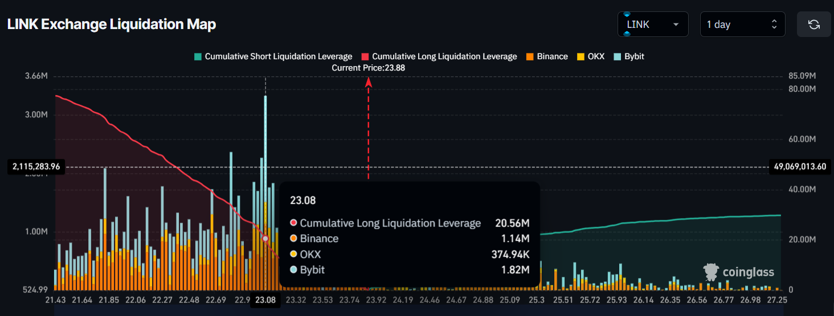The width and height of the screenshot is (834, 316).
Task: Click the 25.09 x-axis price label
Action: [x=510, y=300]
